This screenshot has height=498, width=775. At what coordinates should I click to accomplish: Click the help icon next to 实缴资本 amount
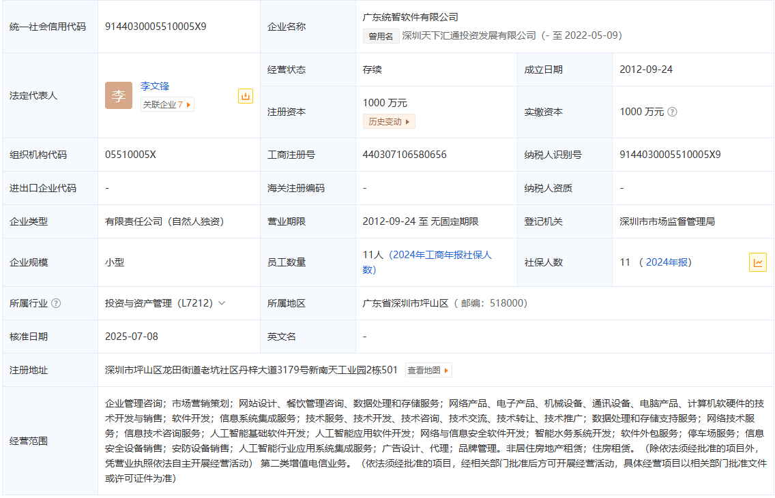click(x=672, y=112)
